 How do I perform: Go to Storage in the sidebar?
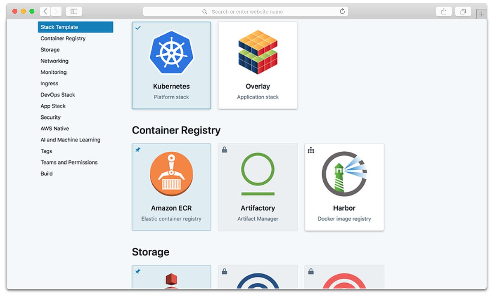tap(50, 50)
